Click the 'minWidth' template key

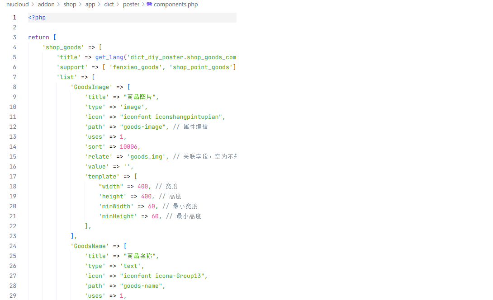[116, 206]
